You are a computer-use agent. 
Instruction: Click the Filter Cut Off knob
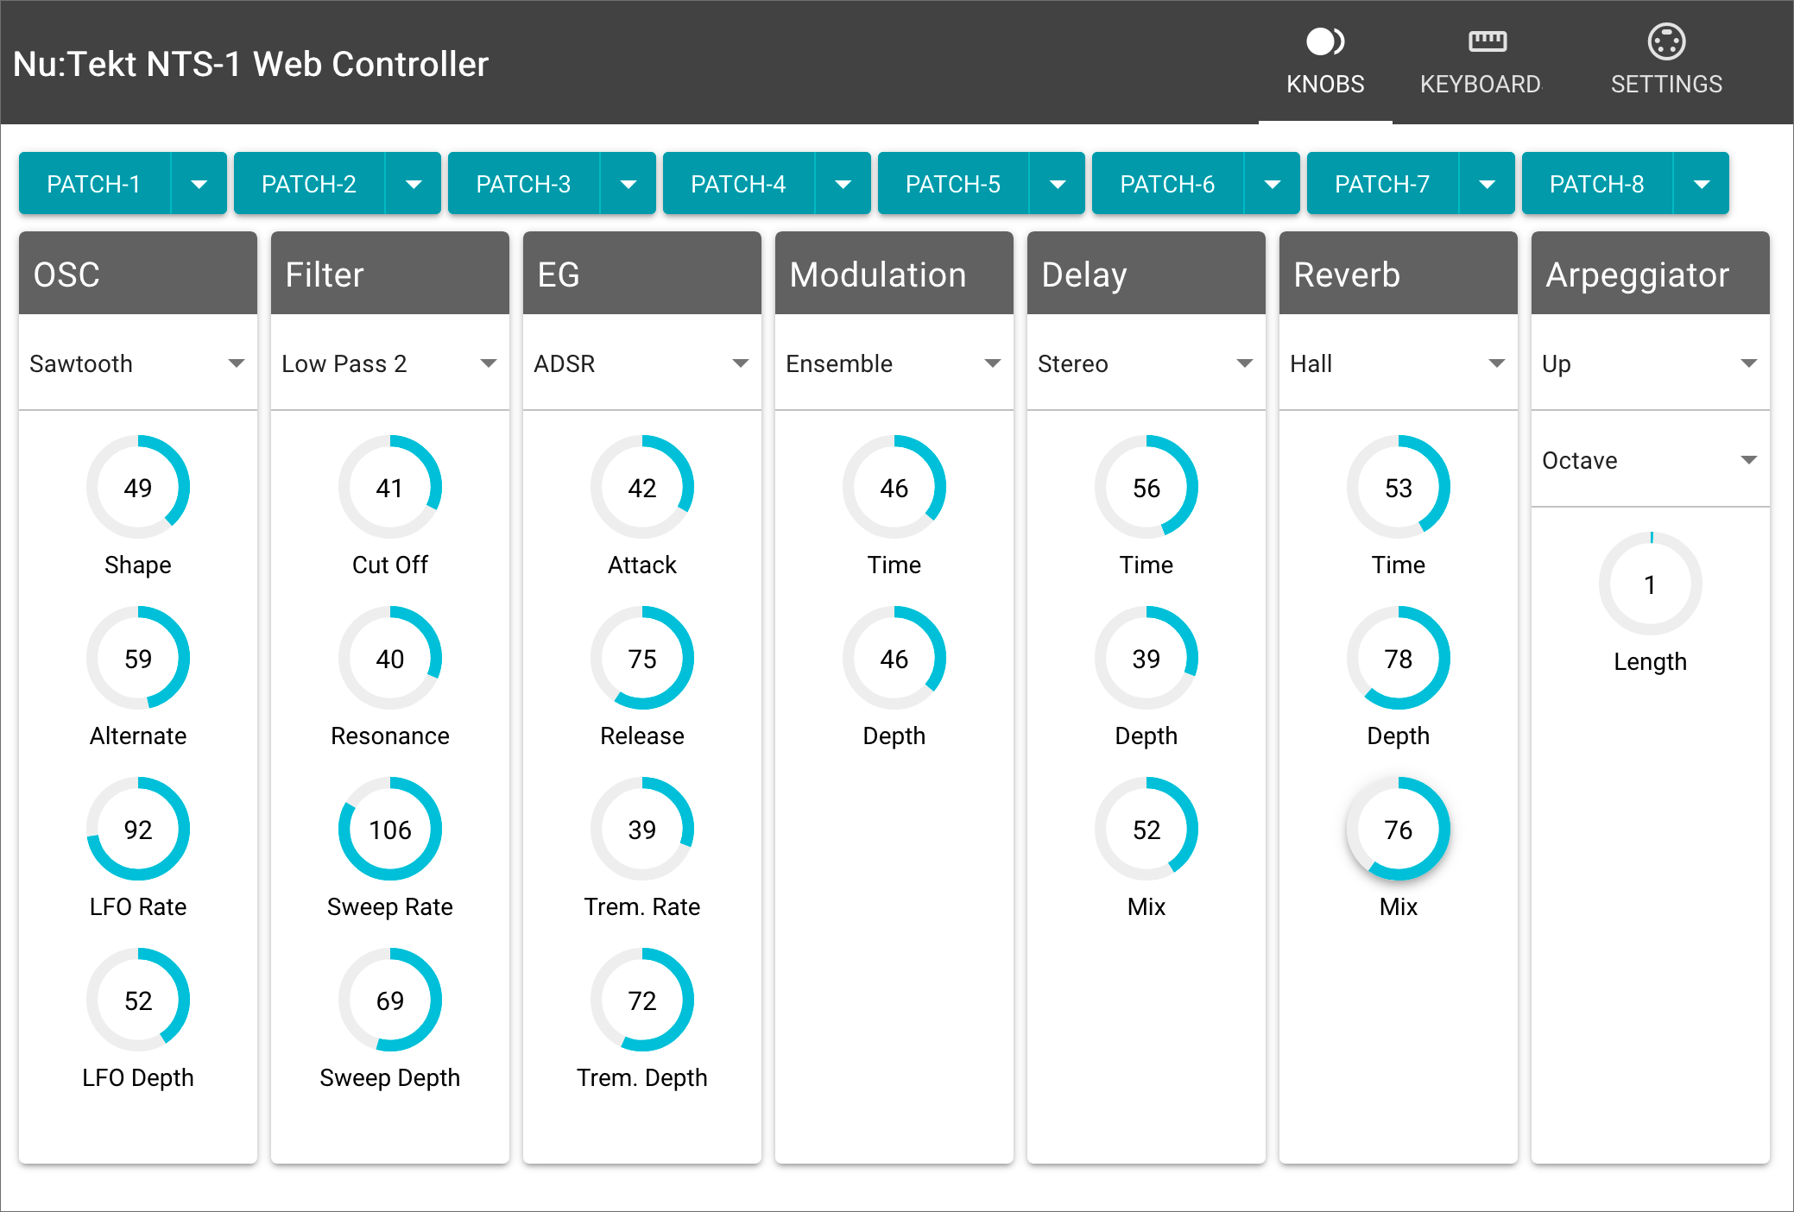point(389,487)
